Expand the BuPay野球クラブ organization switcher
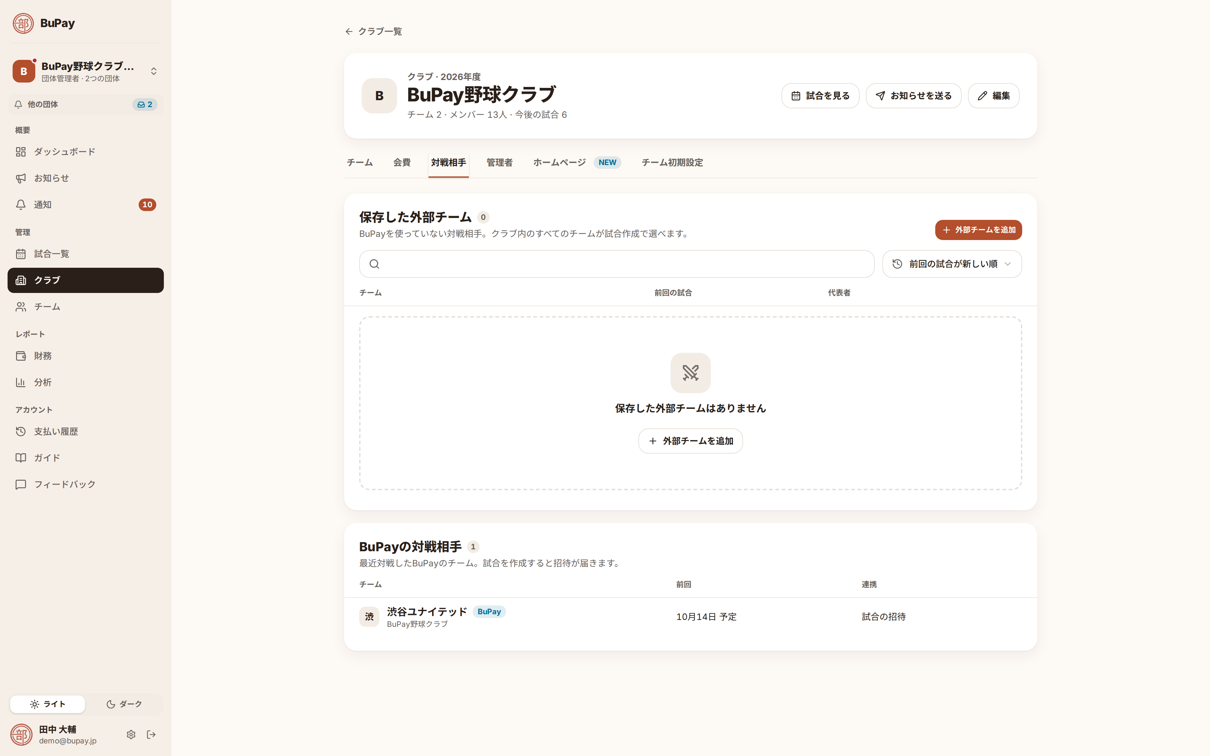 coord(85,71)
